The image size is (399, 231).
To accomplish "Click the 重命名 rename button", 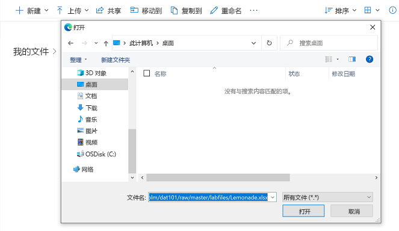I will click(x=226, y=11).
